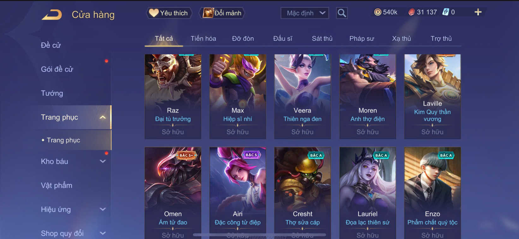Click the gold coin icon showing 540k
The image size is (519, 239).
378,12
